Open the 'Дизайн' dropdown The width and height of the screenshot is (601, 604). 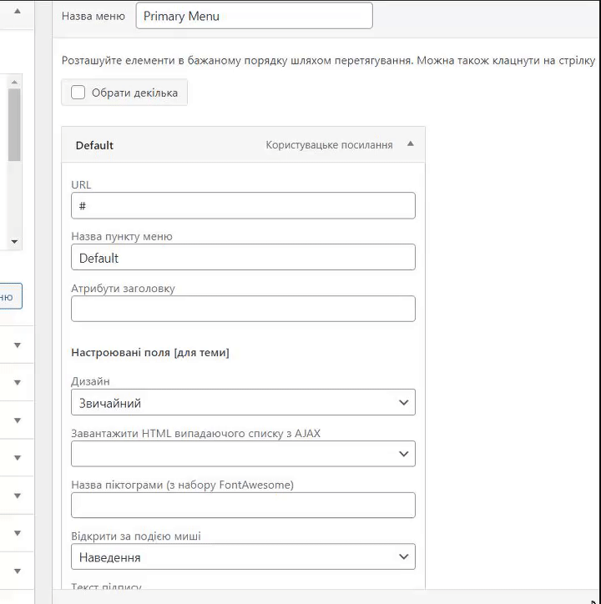pyautogui.click(x=243, y=402)
